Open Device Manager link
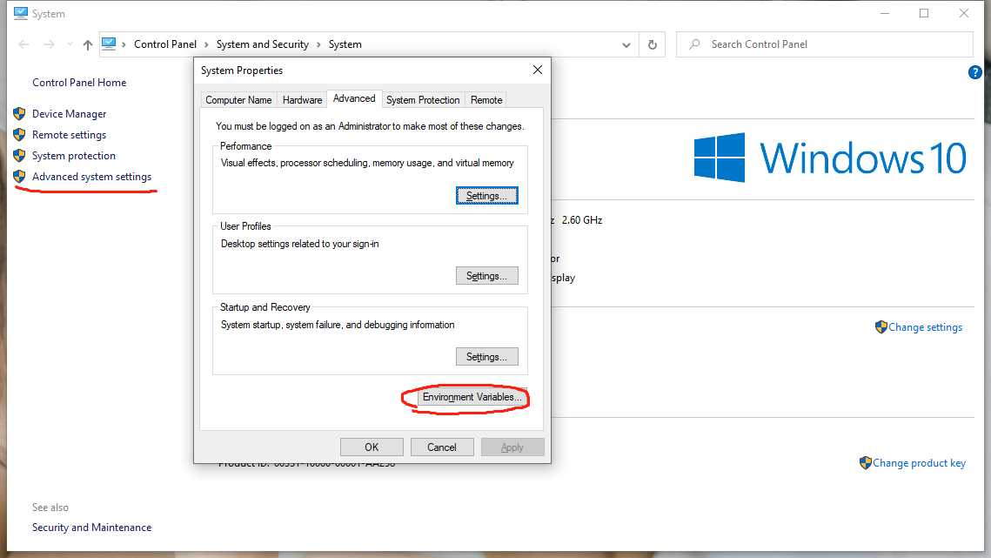Viewport: 991px width, 558px height. pyautogui.click(x=69, y=114)
